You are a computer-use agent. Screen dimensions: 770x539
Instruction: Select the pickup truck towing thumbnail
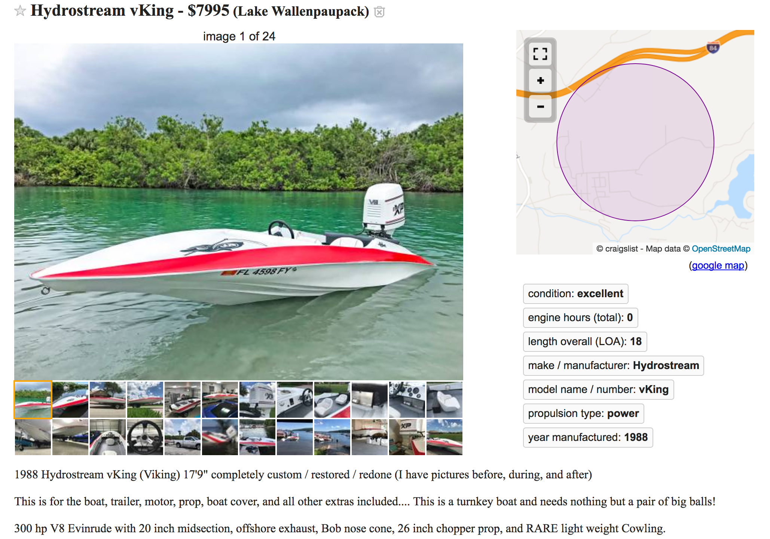pyautogui.click(x=183, y=437)
